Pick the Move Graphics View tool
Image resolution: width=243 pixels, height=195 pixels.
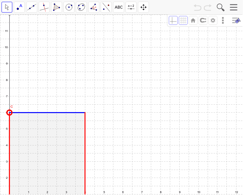[x=143, y=7]
